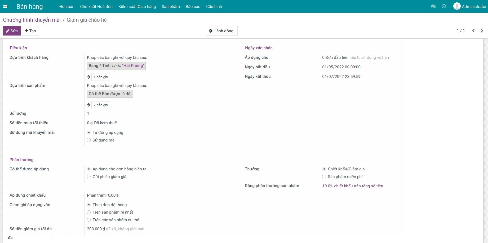Click the Giảm giá chào hè breadcrumb title

point(87,20)
